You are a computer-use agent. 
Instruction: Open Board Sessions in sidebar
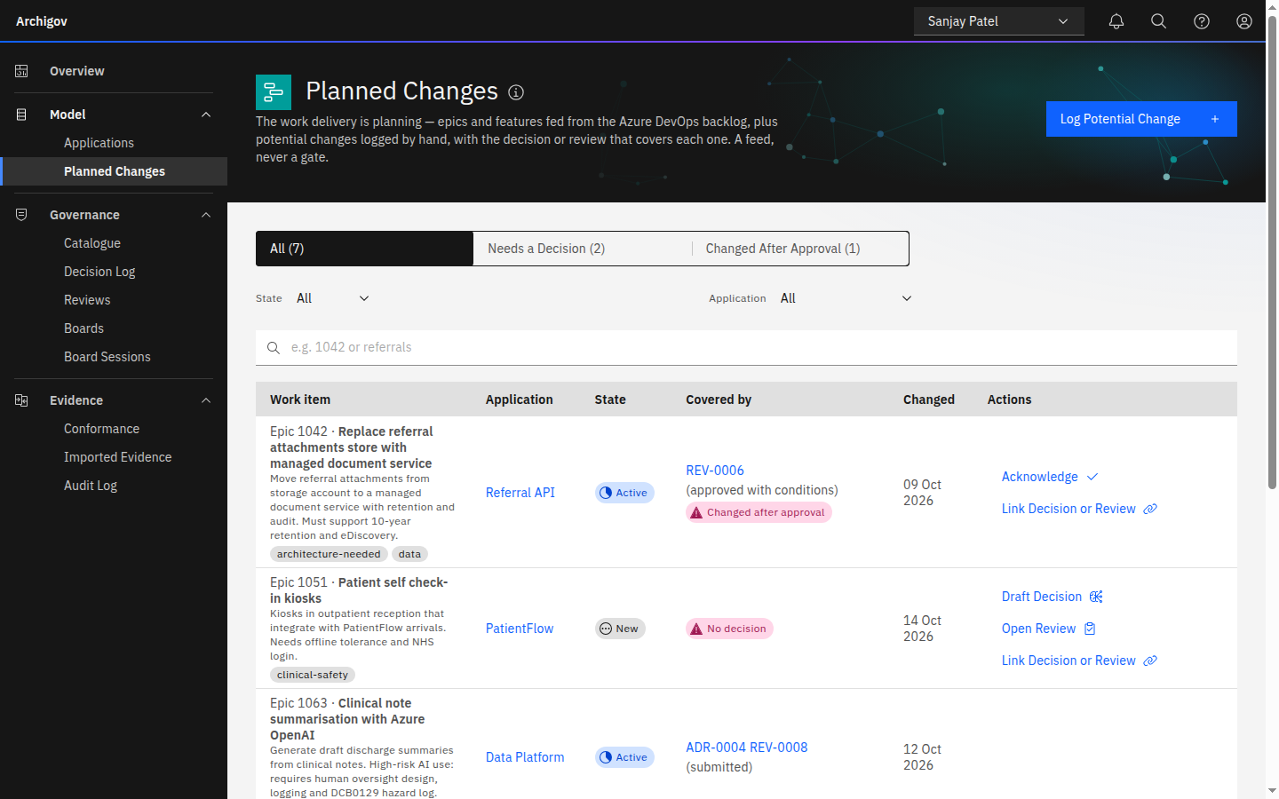pos(107,357)
